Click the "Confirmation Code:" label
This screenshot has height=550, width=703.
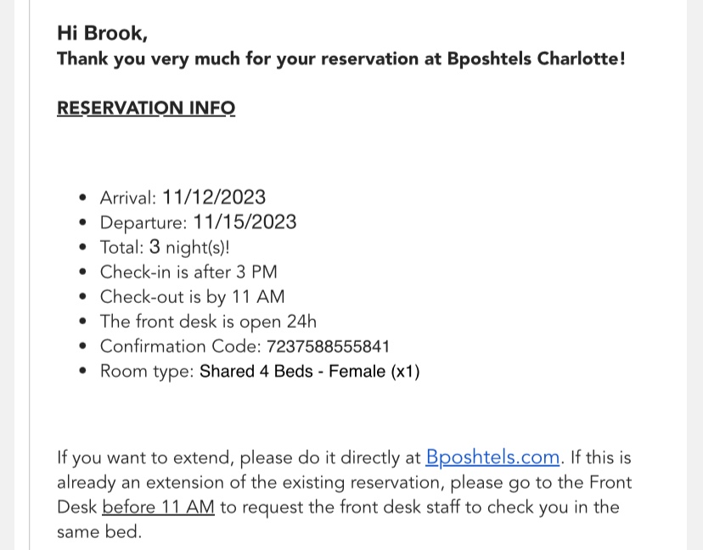pyautogui.click(x=180, y=346)
